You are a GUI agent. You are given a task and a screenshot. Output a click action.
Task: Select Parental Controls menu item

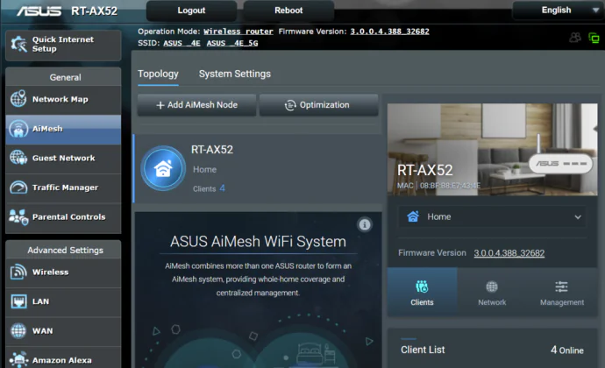tap(63, 217)
